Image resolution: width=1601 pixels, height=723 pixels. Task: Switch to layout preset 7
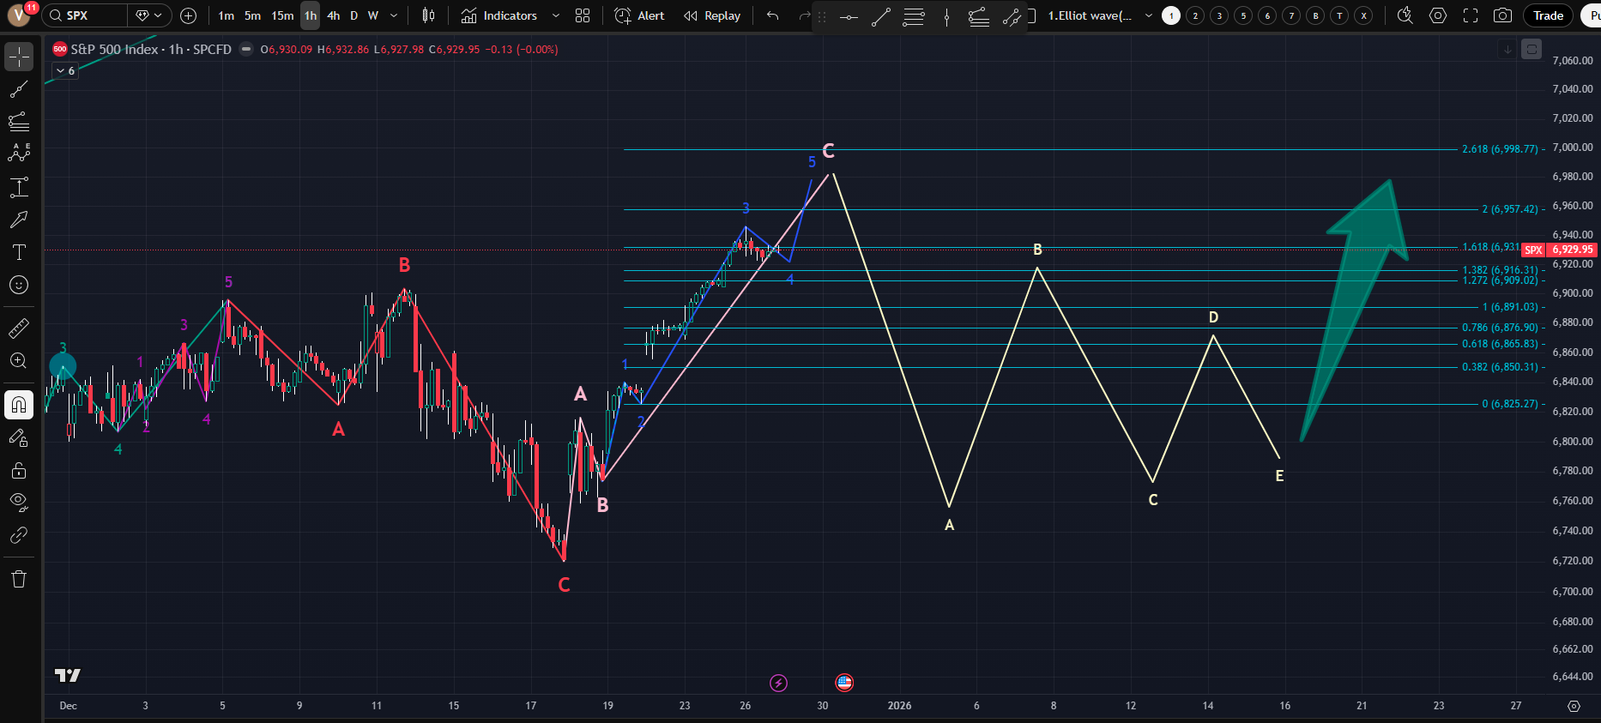coord(1291,15)
